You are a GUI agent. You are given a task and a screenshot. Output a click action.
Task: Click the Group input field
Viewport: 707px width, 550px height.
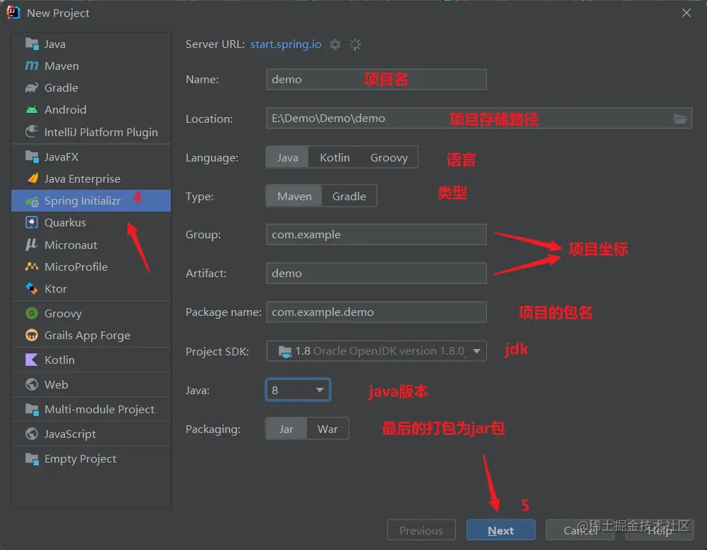click(376, 234)
